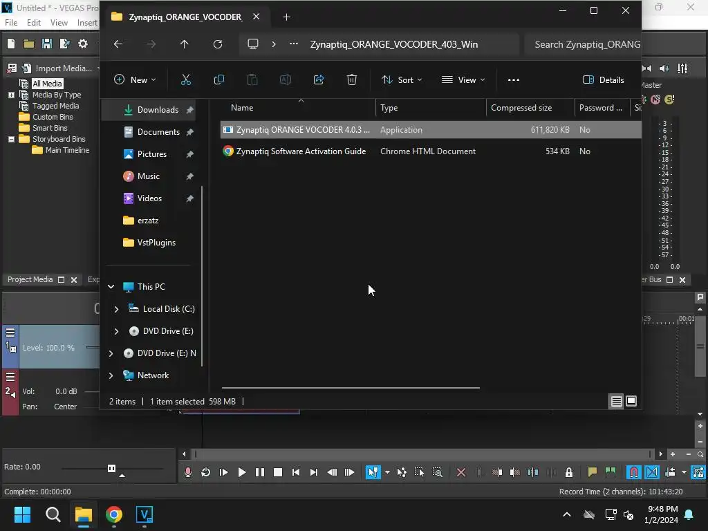Click the VEGAS Save icon
Viewport: 708px width, 531px height.
click(x=46, y=44)
